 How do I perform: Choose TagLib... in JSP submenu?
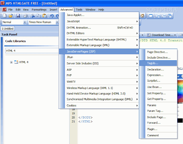click(158, 63)
